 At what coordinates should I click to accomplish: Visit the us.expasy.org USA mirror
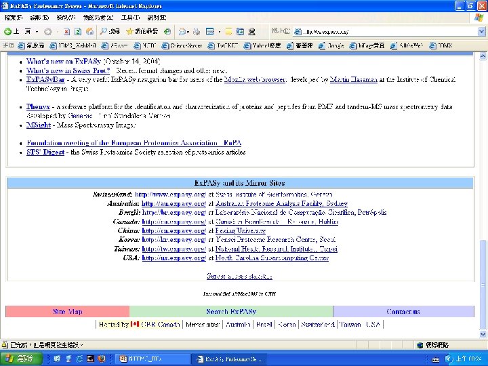(174, 258)
